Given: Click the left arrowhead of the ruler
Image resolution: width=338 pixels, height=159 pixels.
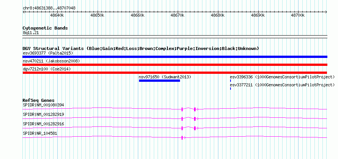Looking at the screenshot, I should click(24, 12).
